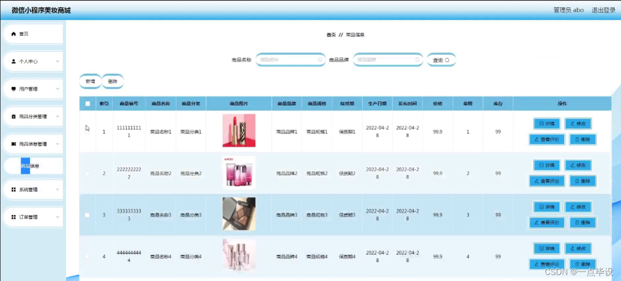Click the 微信小程序美妆商城 title

click(41, 10)
